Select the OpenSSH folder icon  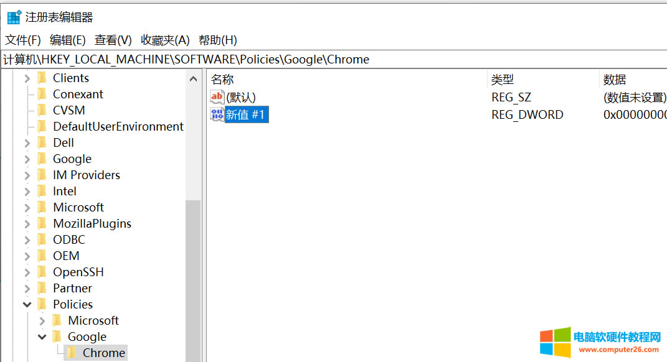42,271
